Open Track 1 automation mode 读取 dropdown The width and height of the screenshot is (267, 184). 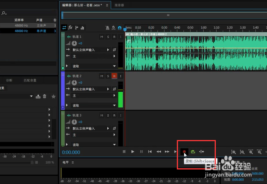pos(94,66)
